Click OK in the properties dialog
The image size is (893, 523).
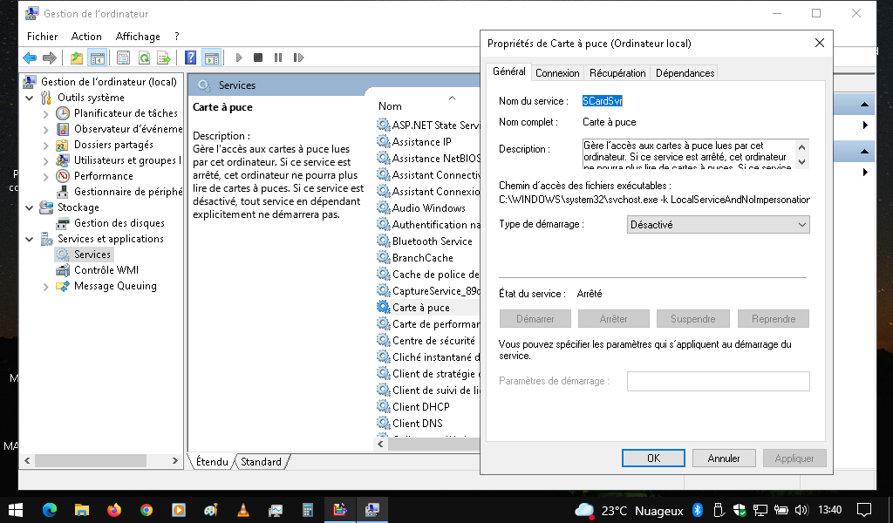[653, 458]
